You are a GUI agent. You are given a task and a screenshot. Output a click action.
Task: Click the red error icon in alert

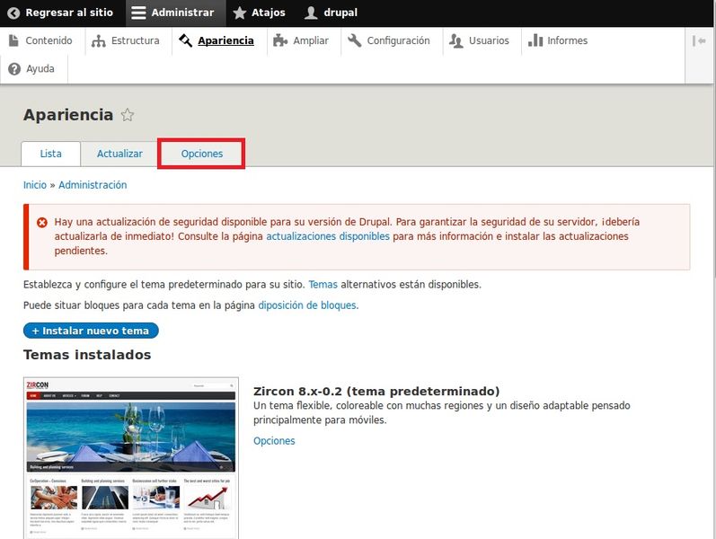42,223
